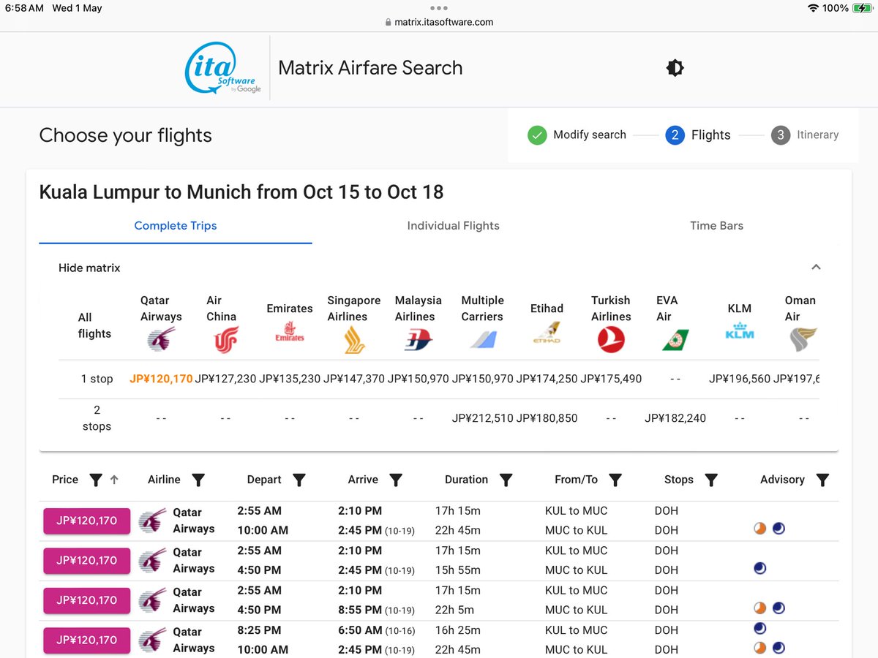Switch to the Individual Flights tab

point(453,226)
